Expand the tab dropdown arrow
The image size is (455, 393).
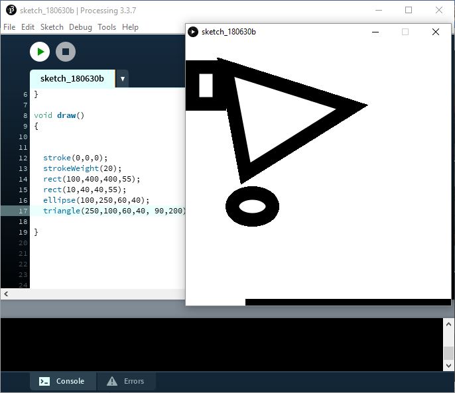pyautogui.click(x=123, y=79)
